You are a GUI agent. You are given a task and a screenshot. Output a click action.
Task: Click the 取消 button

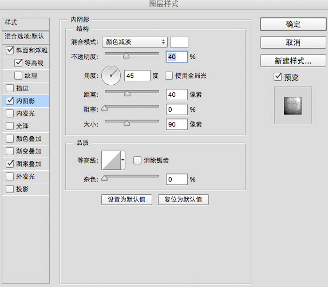(293, 43)
